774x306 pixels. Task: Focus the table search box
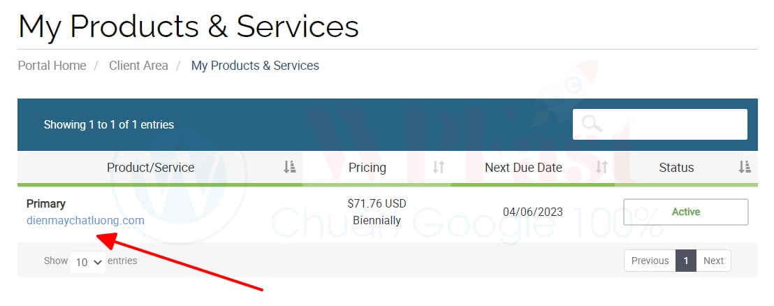coord(671,124)
